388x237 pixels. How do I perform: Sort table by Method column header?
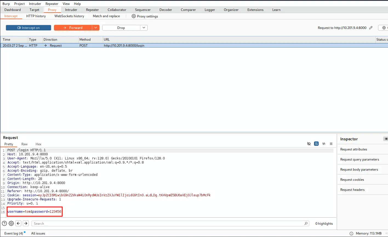click(x=90, y=40)
